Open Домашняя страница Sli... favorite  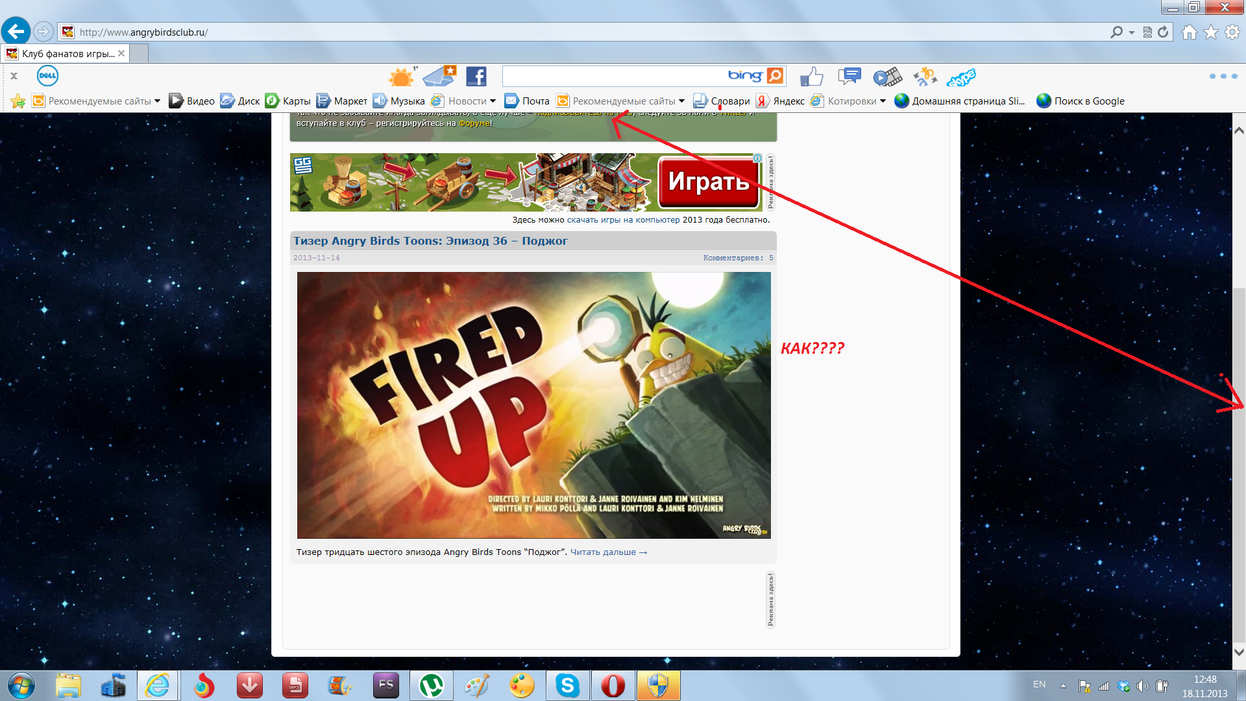[x=960, y=101]
